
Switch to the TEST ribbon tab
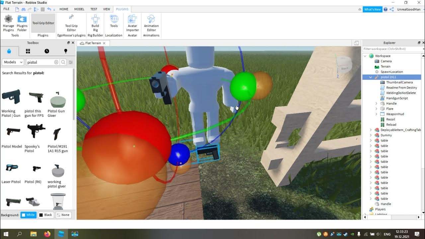tap(94, 9)
